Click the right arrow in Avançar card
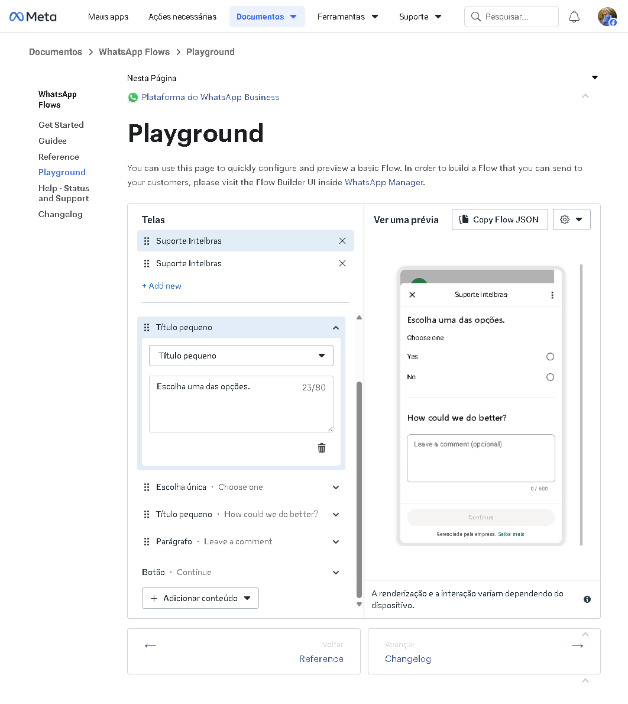The height and width of the screenshot is (704, 628). (x=577, y=645)
